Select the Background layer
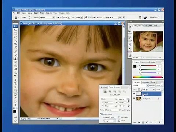Screen dimensions: 176x132 pyautogui.click(x=147, y=99)
